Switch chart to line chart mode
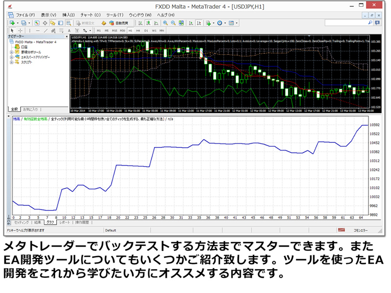Screen dimensions: 391x293 156,23
